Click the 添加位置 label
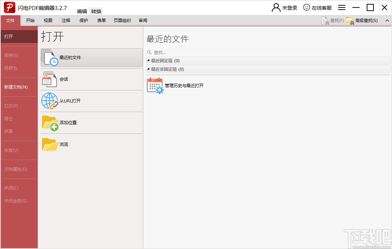 68,123
